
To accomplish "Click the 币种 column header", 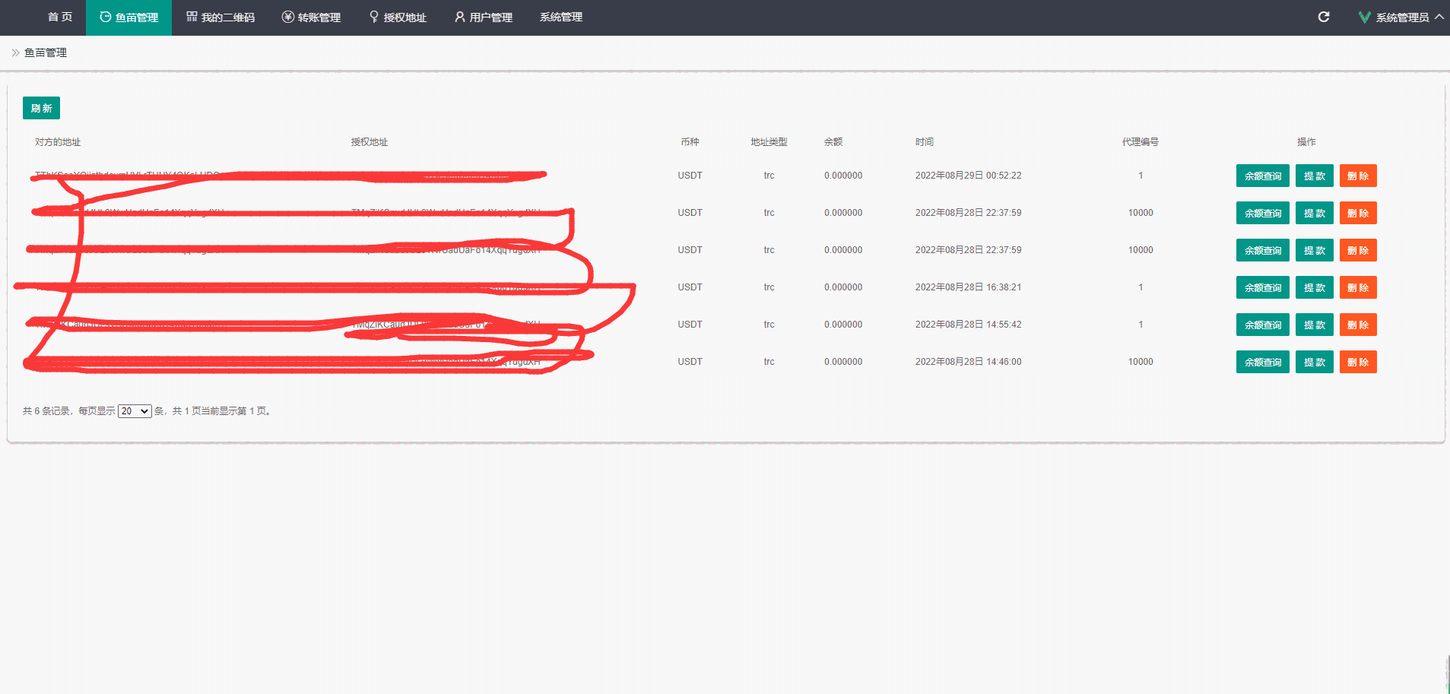I will (690, 142).
